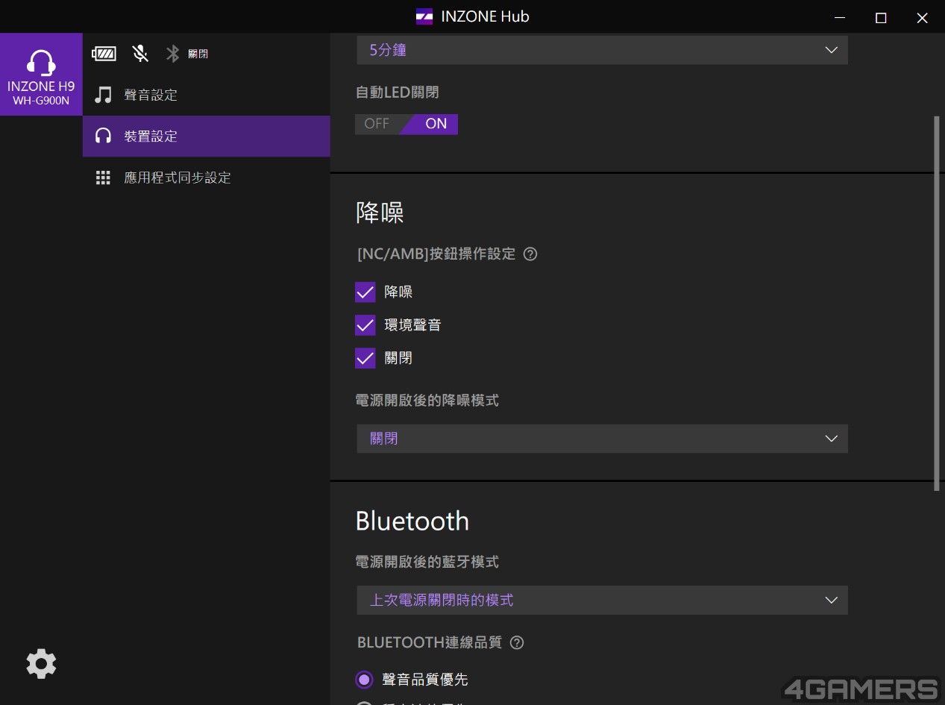This screenshot has height=705, width=945.
Task: Open the 應用程式同步設定 menu text
Action: [178, 178]
